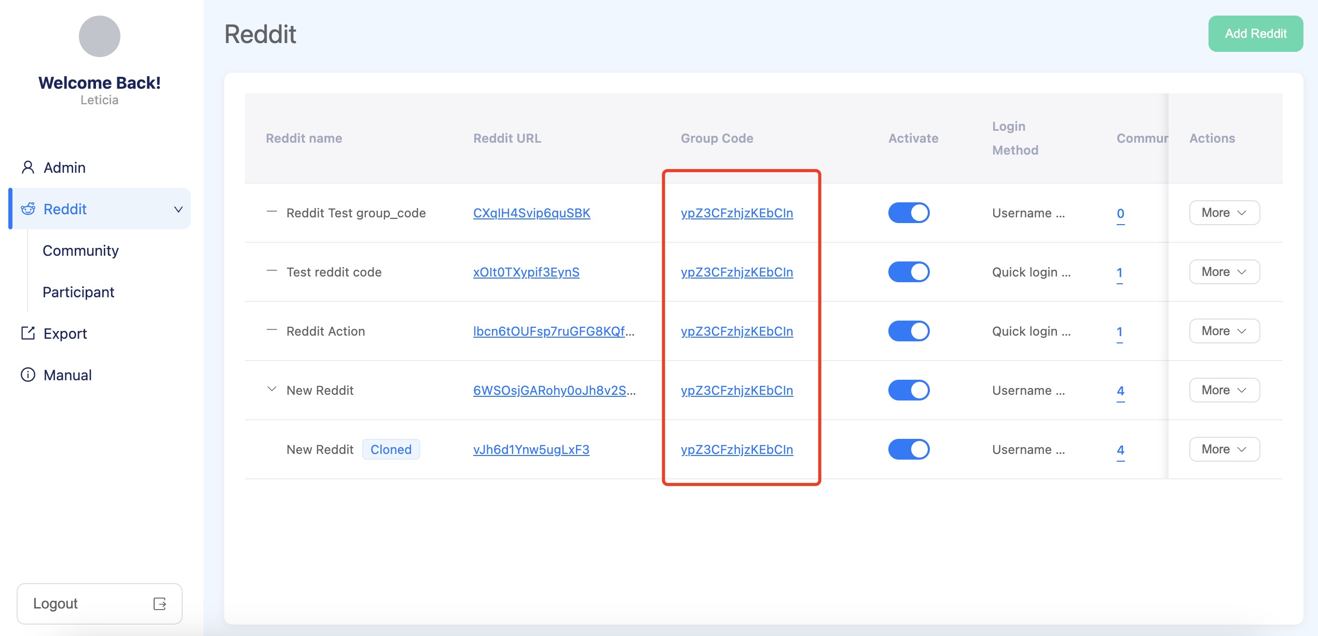The image size is (1318, 636).
Task: Click the gray profile avatar circle
Action: coord(100,36)
